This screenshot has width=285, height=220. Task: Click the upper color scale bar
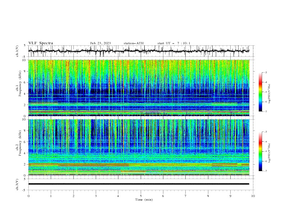[x=260, y=92]
